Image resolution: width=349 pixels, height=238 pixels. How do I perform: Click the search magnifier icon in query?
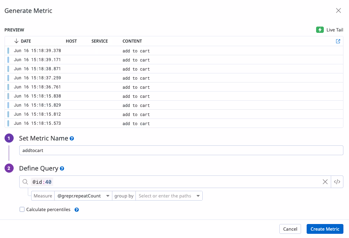(x=25, y=182)
